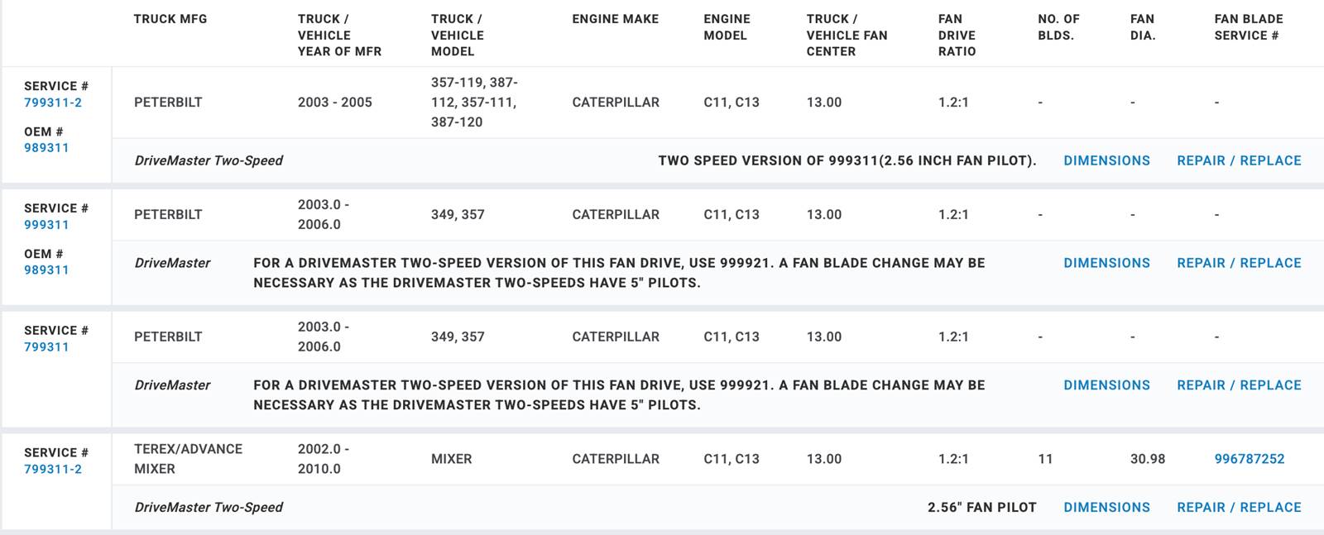
Task: Click the NO. OF BLDS. column header
Action: (1058, 27)
